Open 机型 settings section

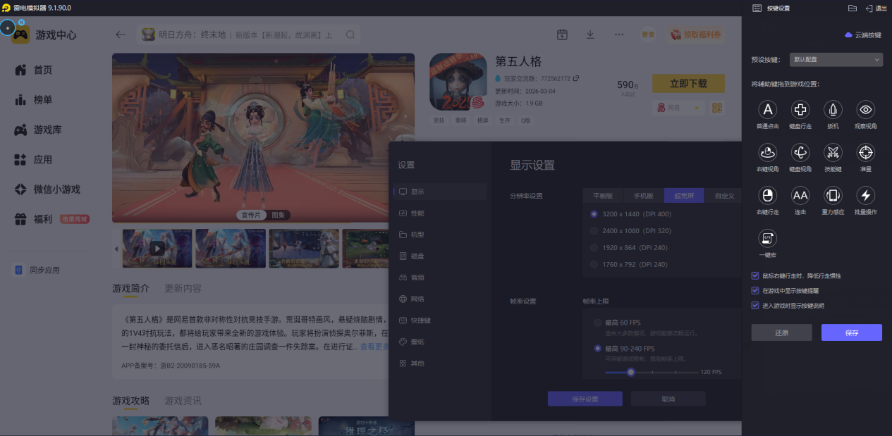(x=440, y=235)
